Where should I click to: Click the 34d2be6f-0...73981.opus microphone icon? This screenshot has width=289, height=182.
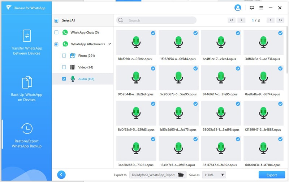(x=136, y=148)
